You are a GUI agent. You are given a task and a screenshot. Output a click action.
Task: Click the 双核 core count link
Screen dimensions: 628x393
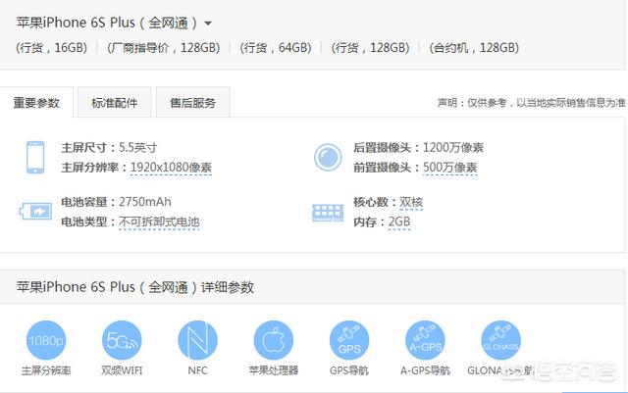pyautogui.click(x=411, y=202)
